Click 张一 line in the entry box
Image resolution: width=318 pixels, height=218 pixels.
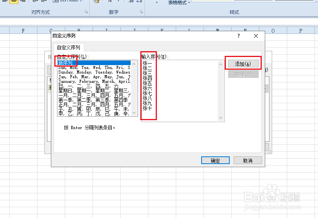(x=147, y=64)
